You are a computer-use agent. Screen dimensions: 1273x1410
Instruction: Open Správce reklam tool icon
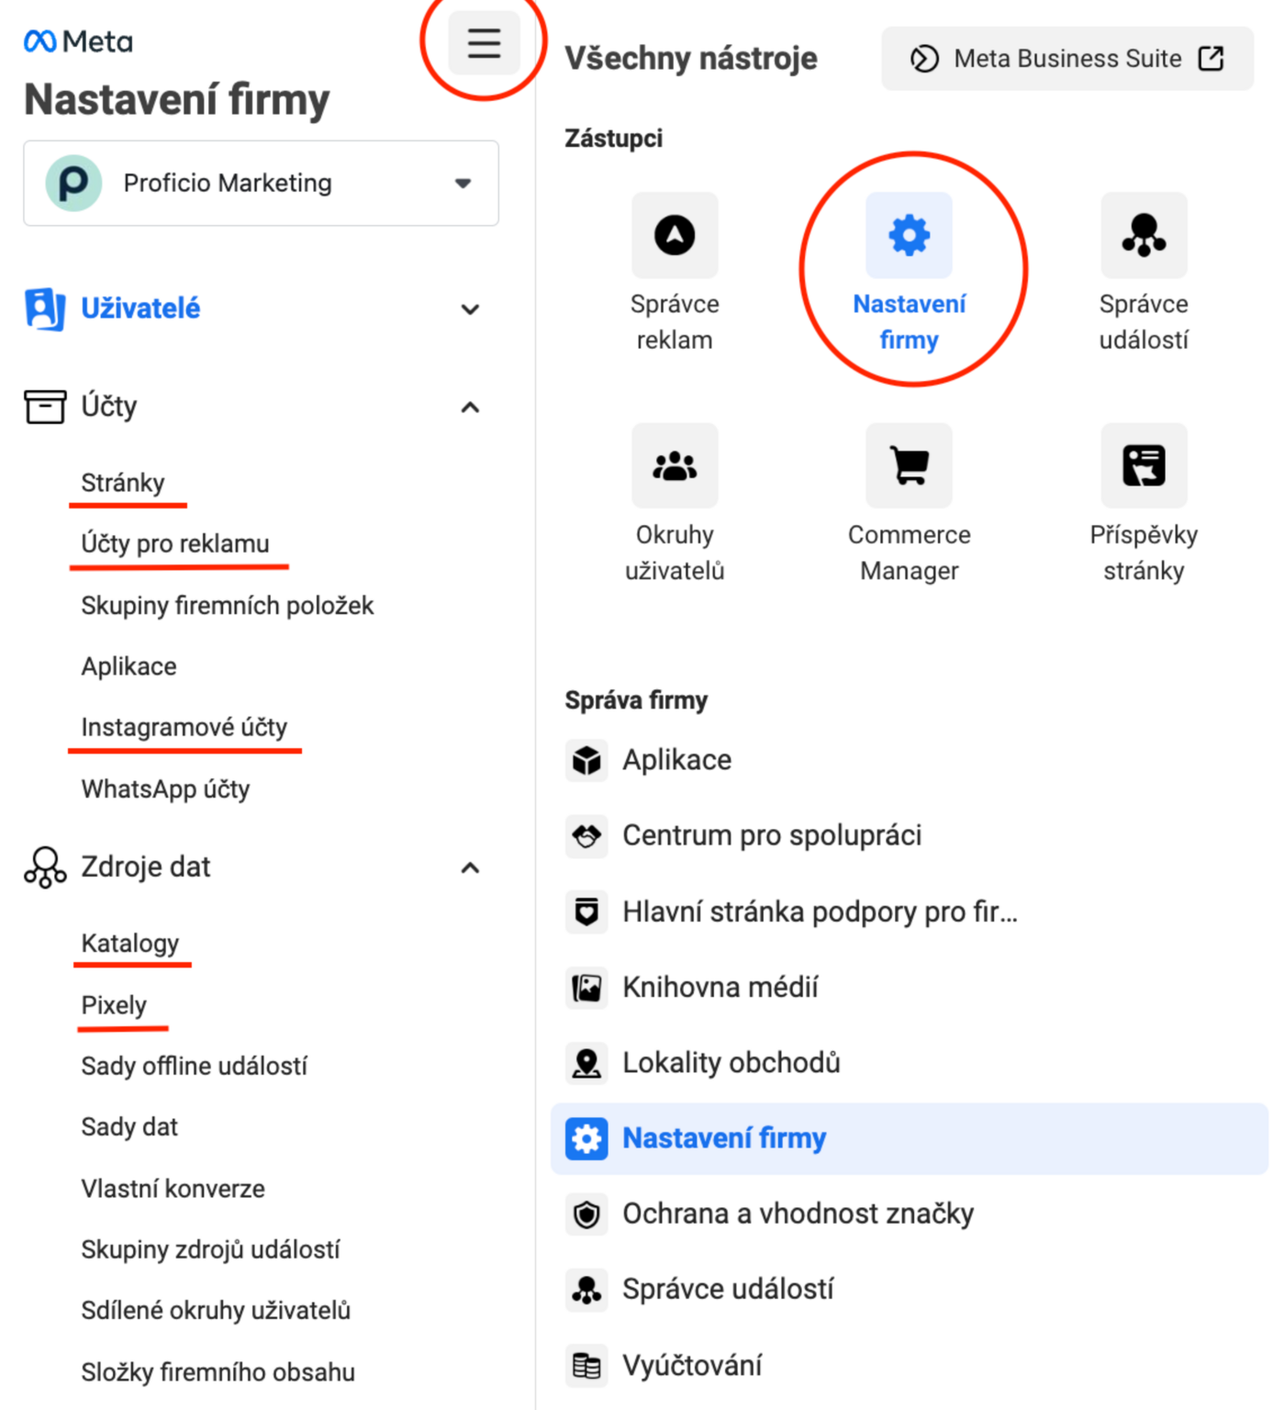click(675, 235)
